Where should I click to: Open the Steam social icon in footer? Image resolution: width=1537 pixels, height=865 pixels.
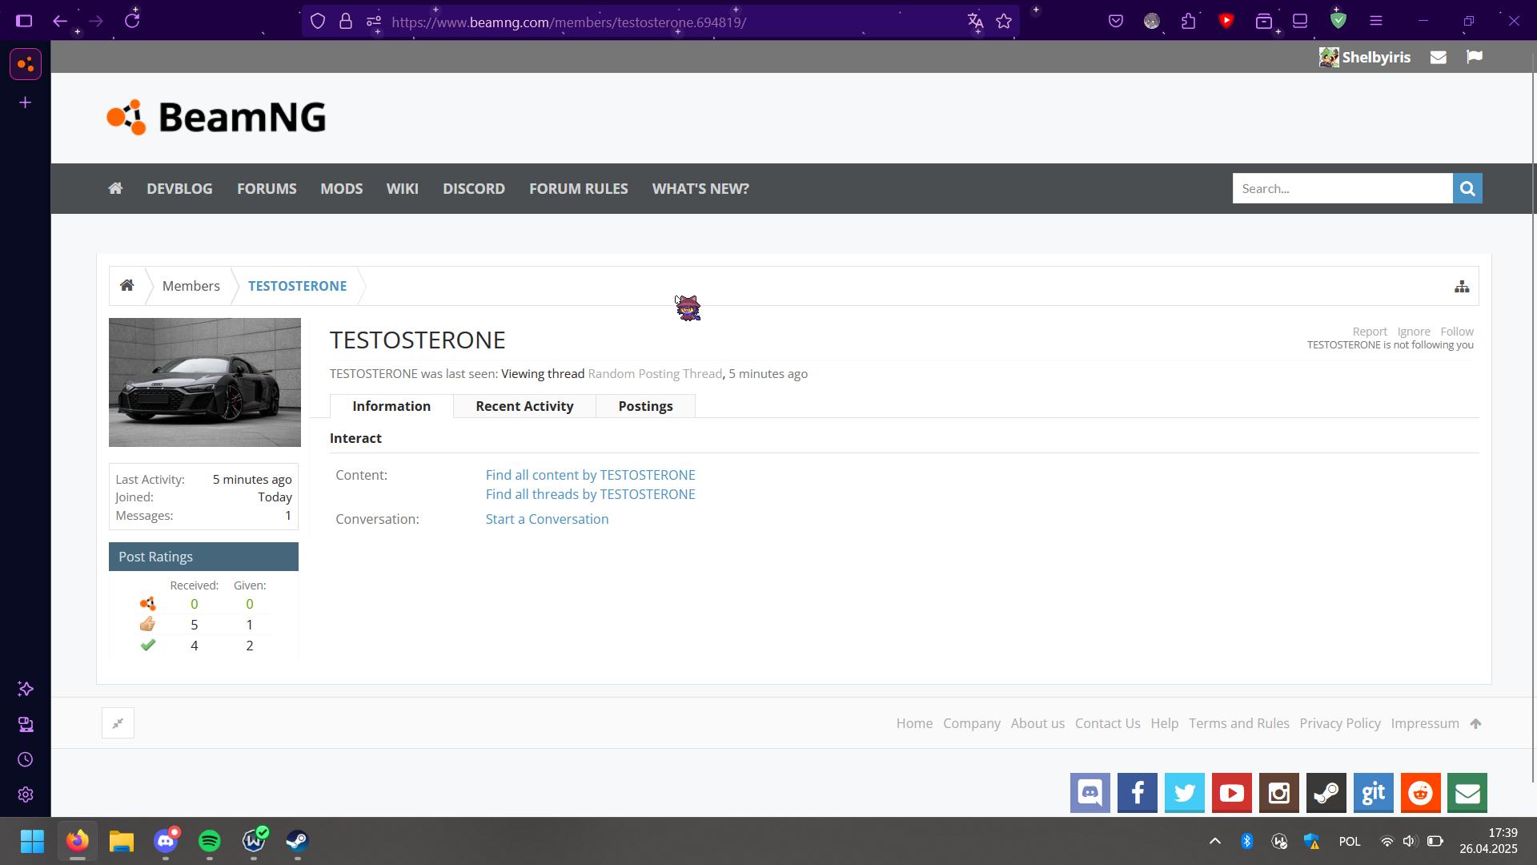[1326, 793]
